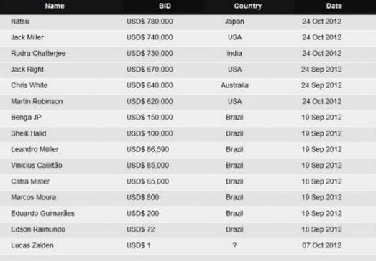Click the USD$ 85,000 bid amount

coord(148,166)
